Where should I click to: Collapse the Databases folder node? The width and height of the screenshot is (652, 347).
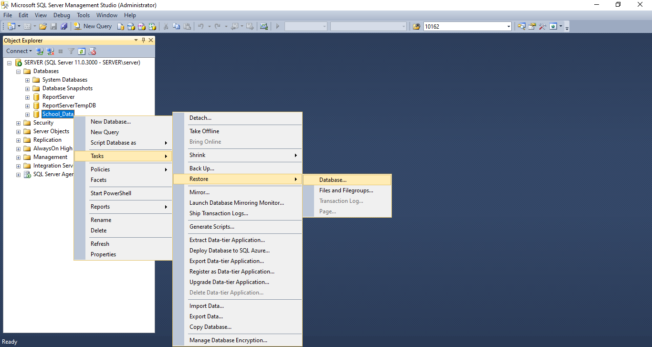pos(18,71)
